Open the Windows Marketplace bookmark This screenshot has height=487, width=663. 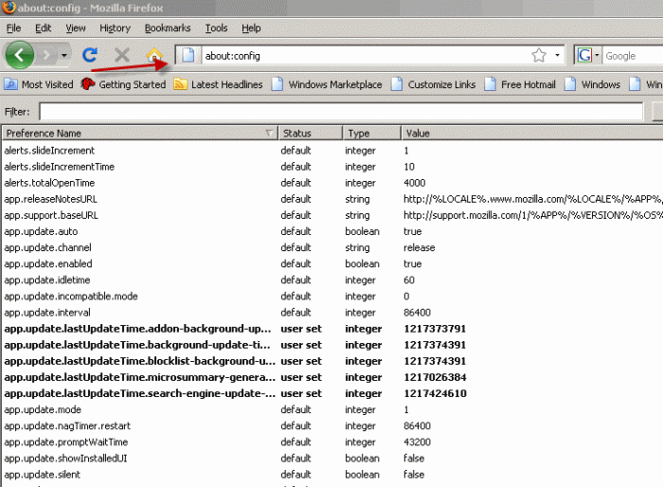[327, 84]
